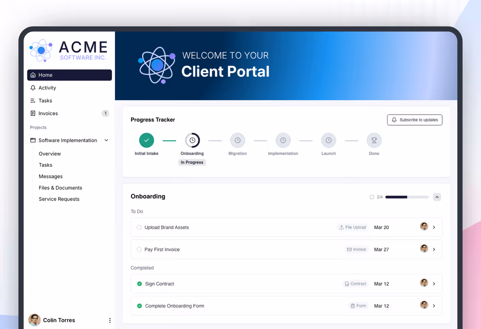481x329 pixels.
Task: Click Subscribe to updates button
Action: (415, 120)
